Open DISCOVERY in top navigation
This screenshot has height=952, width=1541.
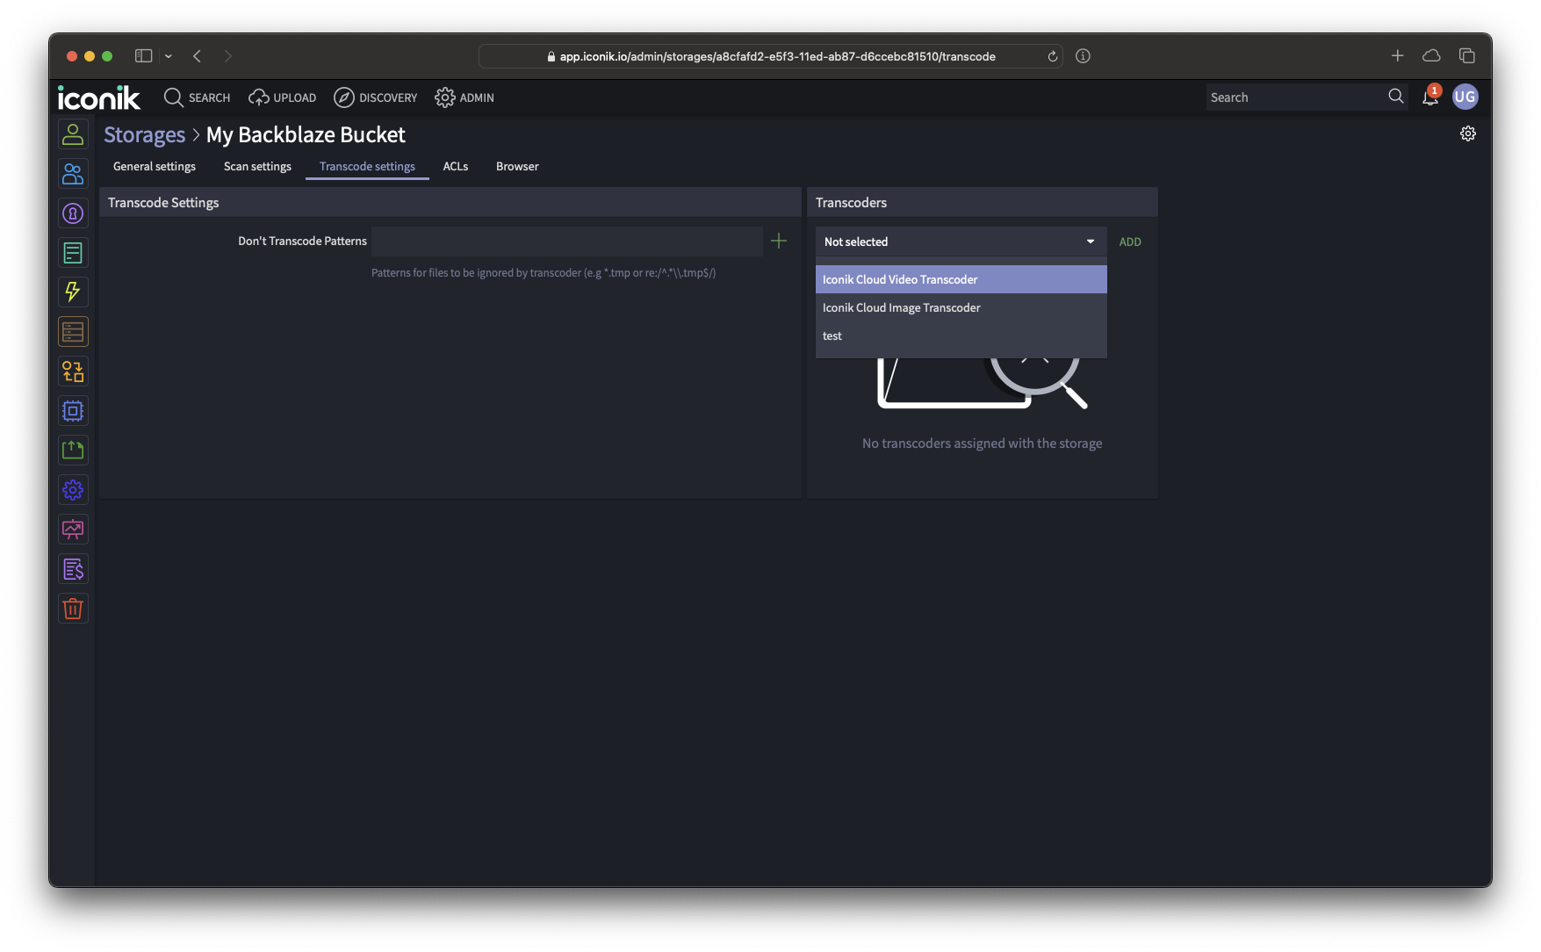coord(375,97)
